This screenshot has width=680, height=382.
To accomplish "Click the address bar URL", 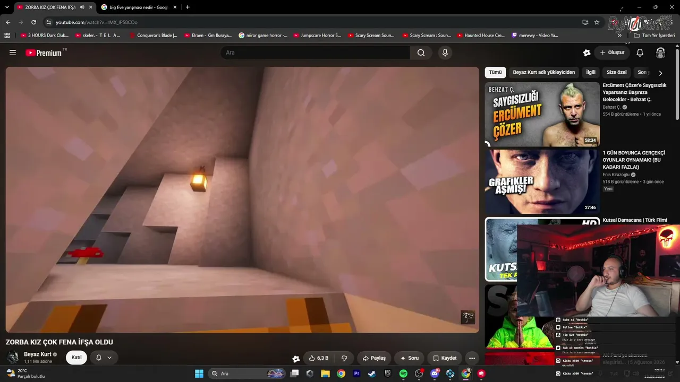I will point(97,22).
